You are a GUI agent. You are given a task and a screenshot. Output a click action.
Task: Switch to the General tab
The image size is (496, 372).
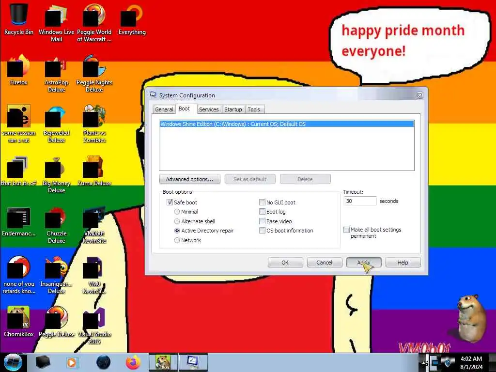coord(164,109)
